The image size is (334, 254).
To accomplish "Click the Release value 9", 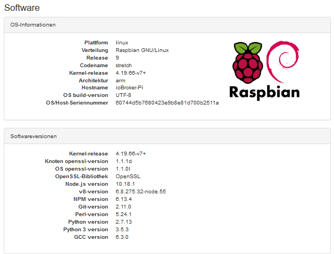I will click(117, 58).
